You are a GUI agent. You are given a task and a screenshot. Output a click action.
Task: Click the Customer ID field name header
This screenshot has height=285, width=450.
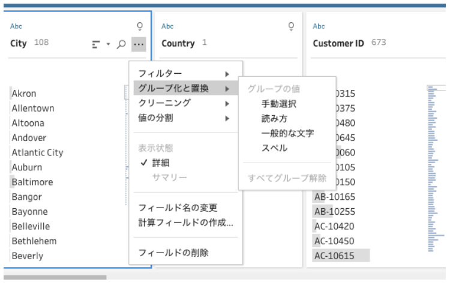pos(338,44)
